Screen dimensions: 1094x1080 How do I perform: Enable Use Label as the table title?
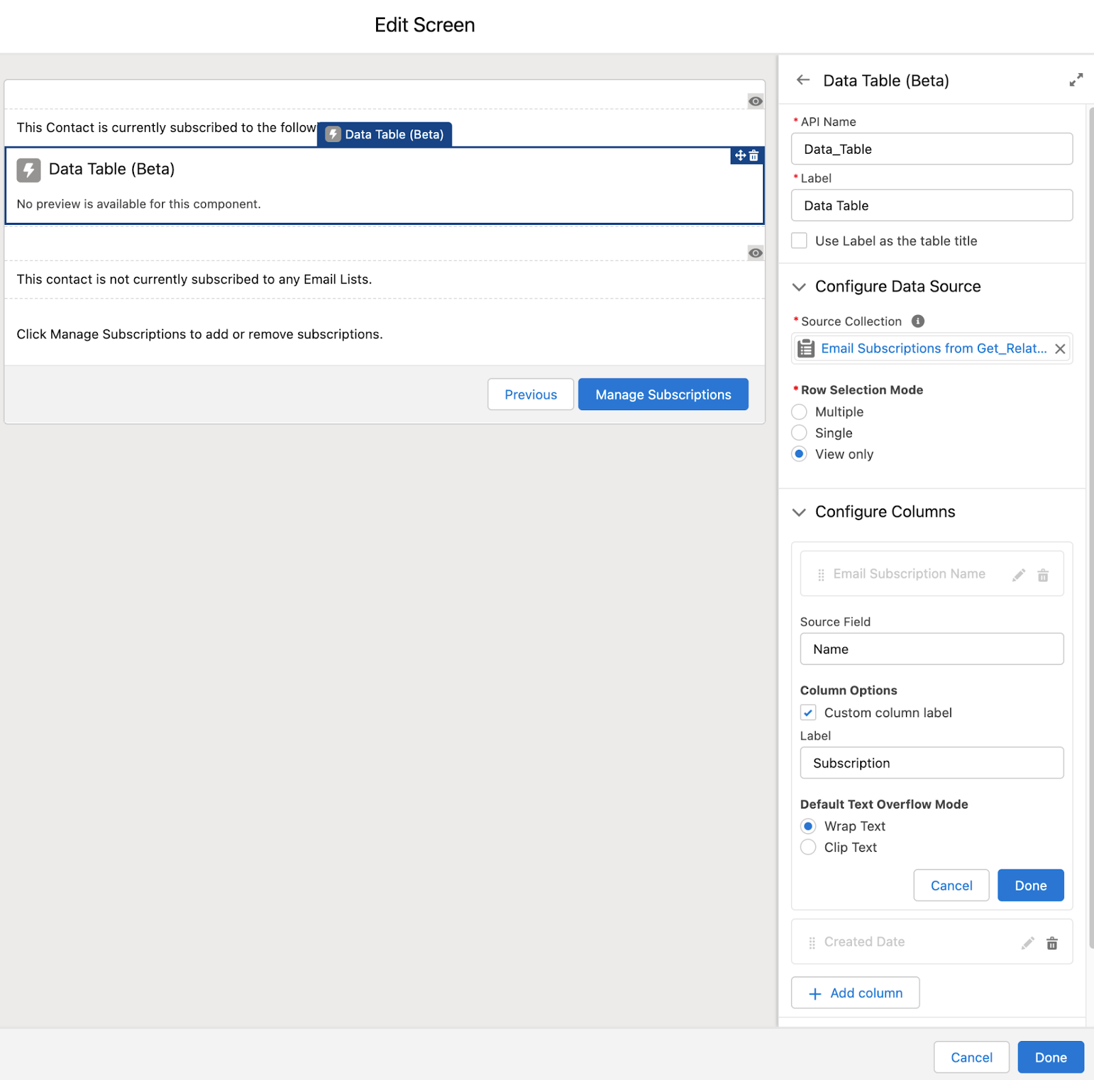799,241
